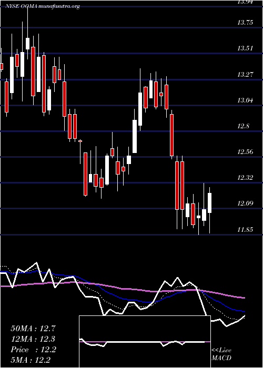Click the 11.85 price axis label
Viewport: 263px width, 368px height.
tap(245, 229)
